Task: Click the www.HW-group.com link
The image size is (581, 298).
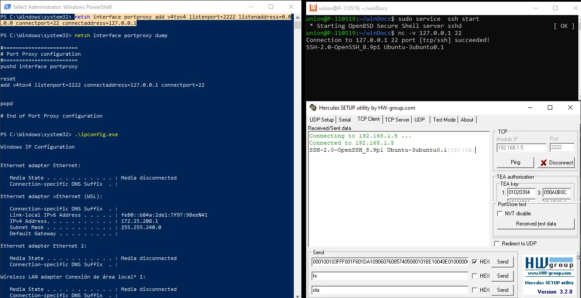Action: coord(549,274)
